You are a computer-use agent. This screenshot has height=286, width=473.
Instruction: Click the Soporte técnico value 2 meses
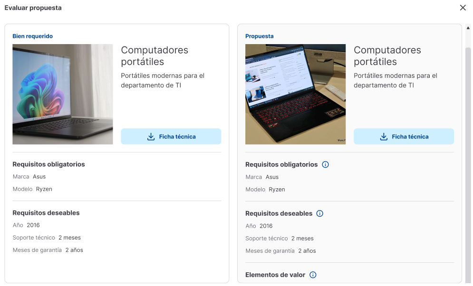(70, 237)
